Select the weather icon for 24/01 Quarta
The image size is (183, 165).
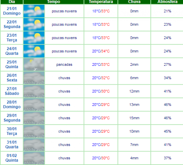point(34,51)
